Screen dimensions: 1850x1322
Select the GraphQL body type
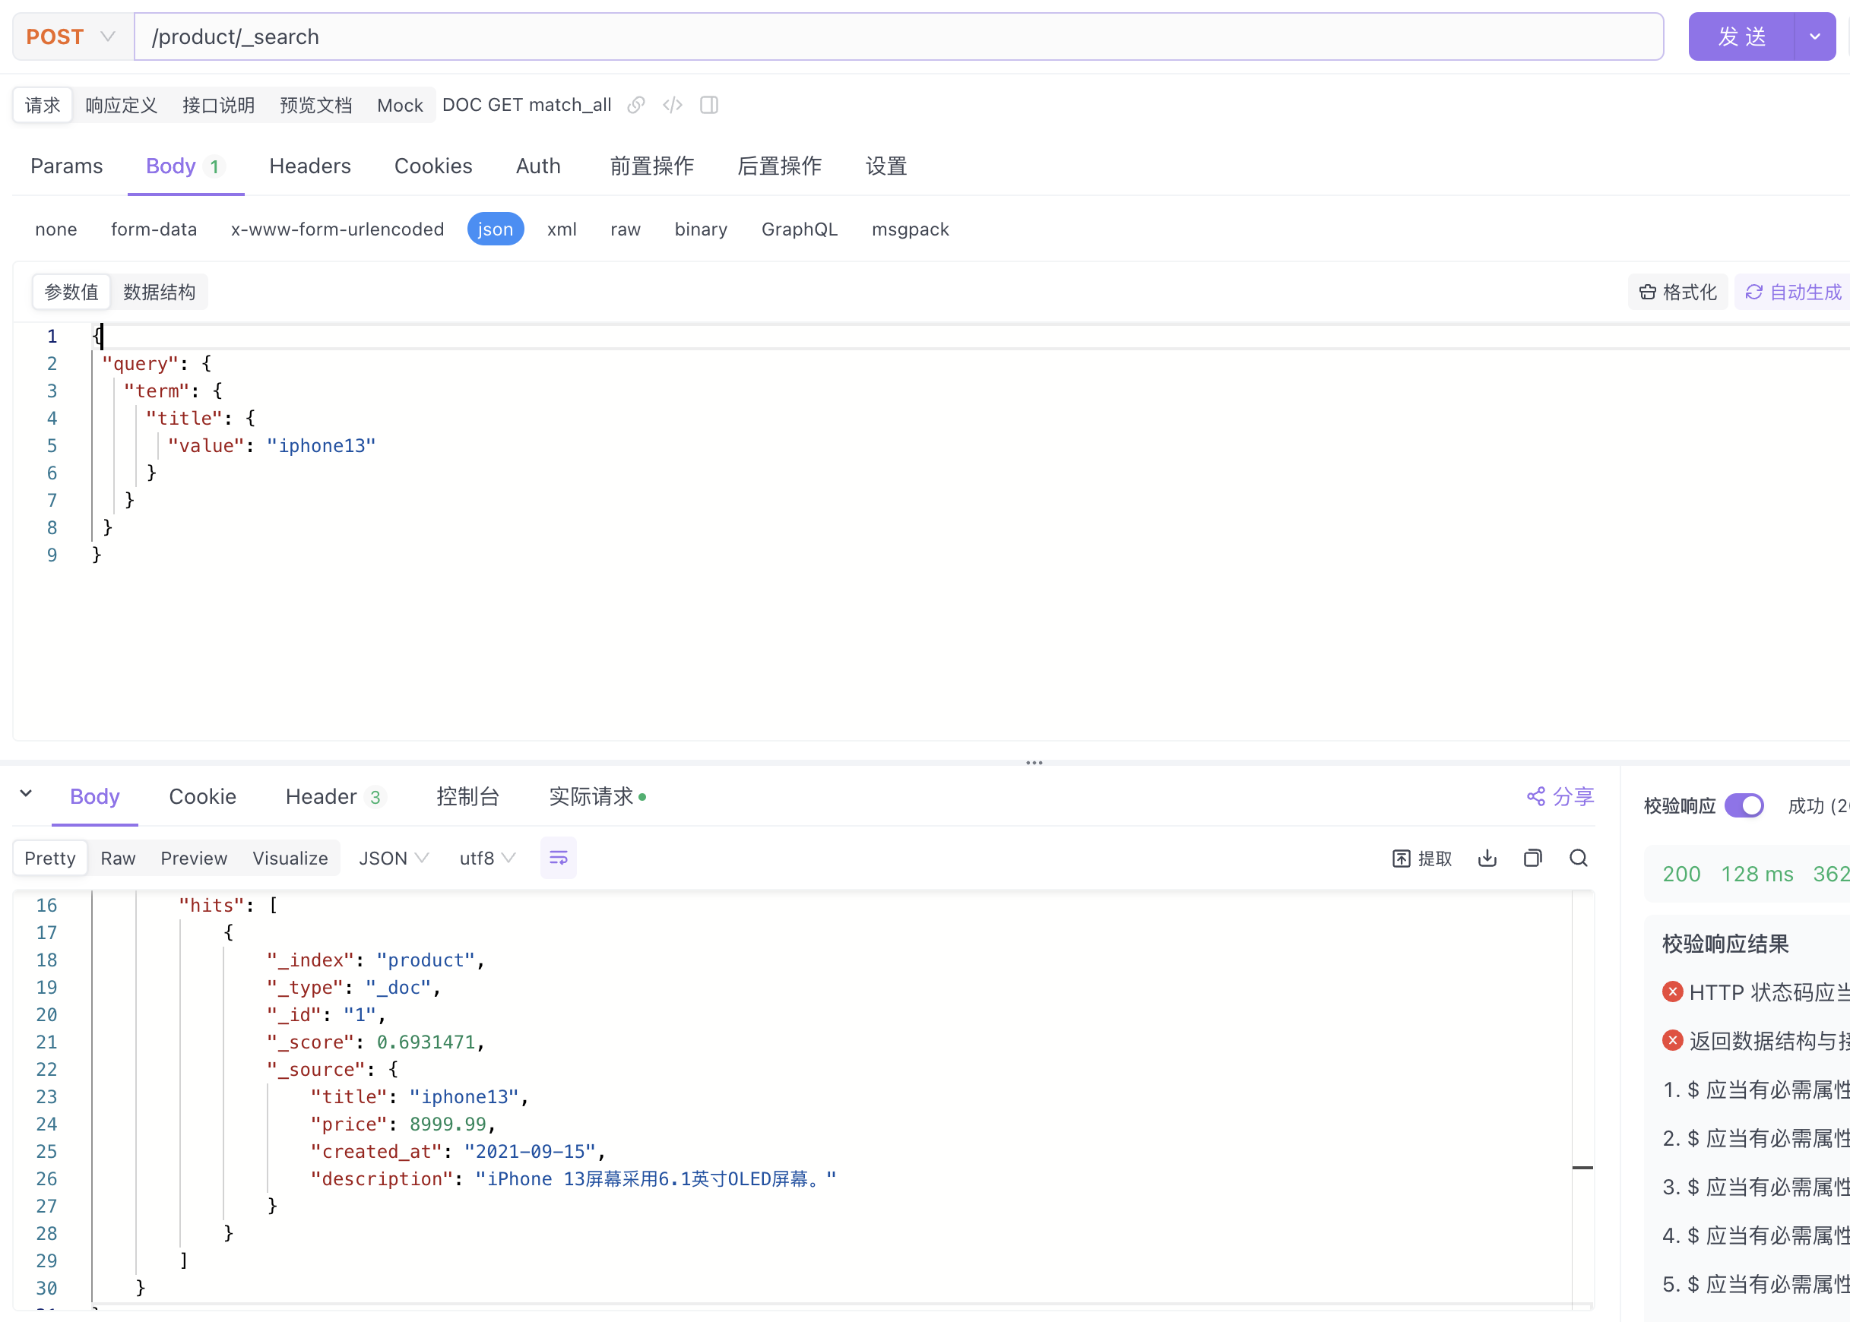click(800, 229)
